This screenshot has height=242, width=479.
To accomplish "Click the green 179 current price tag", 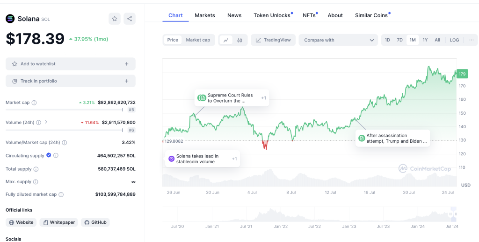I will (x=462, y=74).
